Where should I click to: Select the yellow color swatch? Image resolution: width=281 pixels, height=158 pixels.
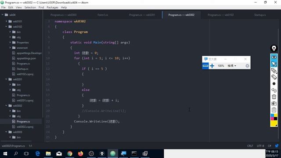click(274, 123)
